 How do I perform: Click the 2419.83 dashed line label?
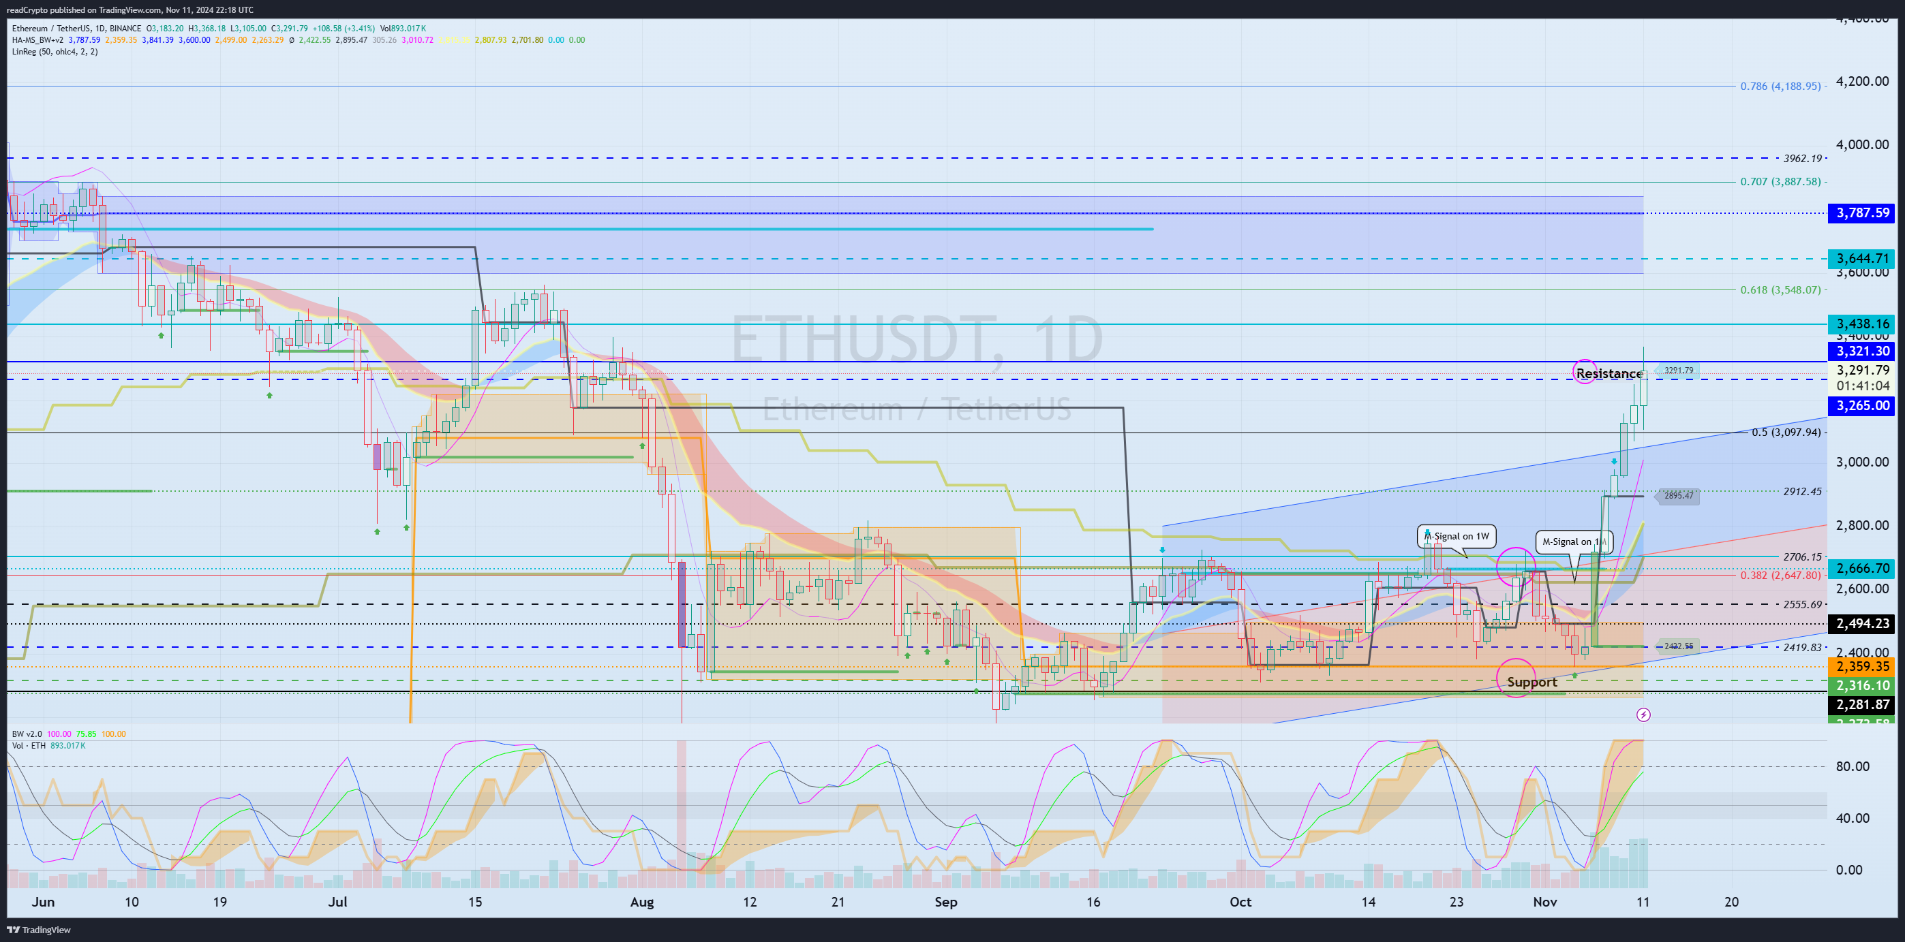tap(1802, 647)
